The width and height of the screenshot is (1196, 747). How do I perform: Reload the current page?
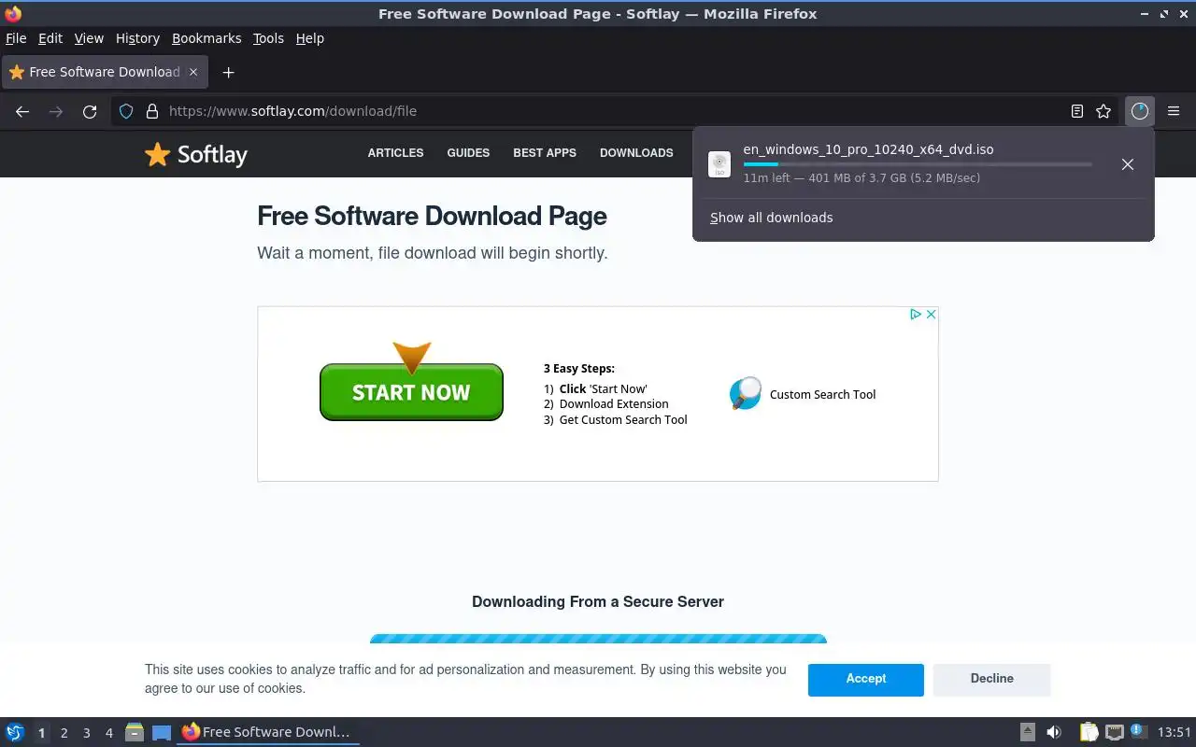(90, 111)
